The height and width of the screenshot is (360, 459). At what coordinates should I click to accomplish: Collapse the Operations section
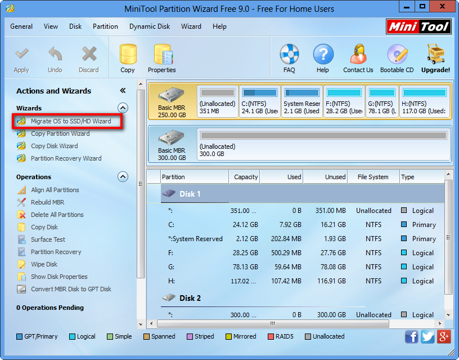pos(123,176)
